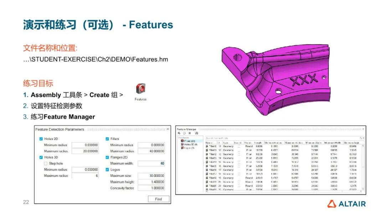385x217 pixels.
Task: Click the Logos Maximum size field
Action: 151,176
